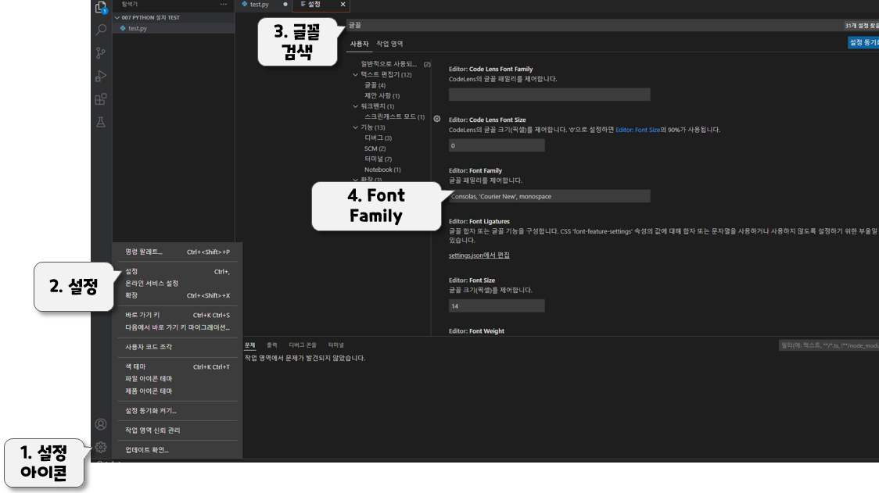Select test.py in the explorer tree
Image resolution: width=879 pixels, height=493 pixels.
(174, 28)
